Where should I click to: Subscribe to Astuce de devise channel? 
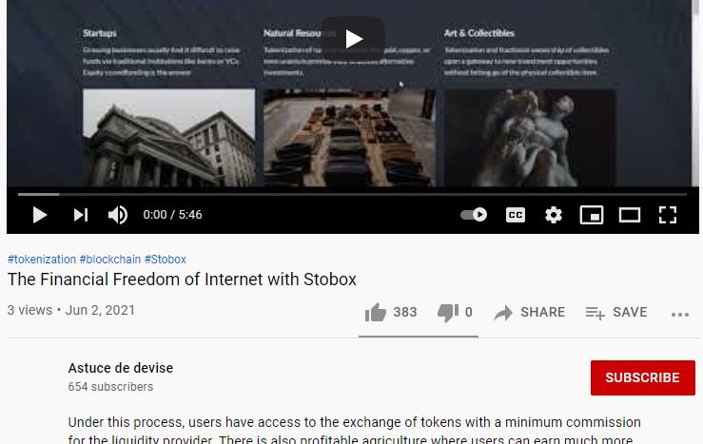[x=642, y=377]
